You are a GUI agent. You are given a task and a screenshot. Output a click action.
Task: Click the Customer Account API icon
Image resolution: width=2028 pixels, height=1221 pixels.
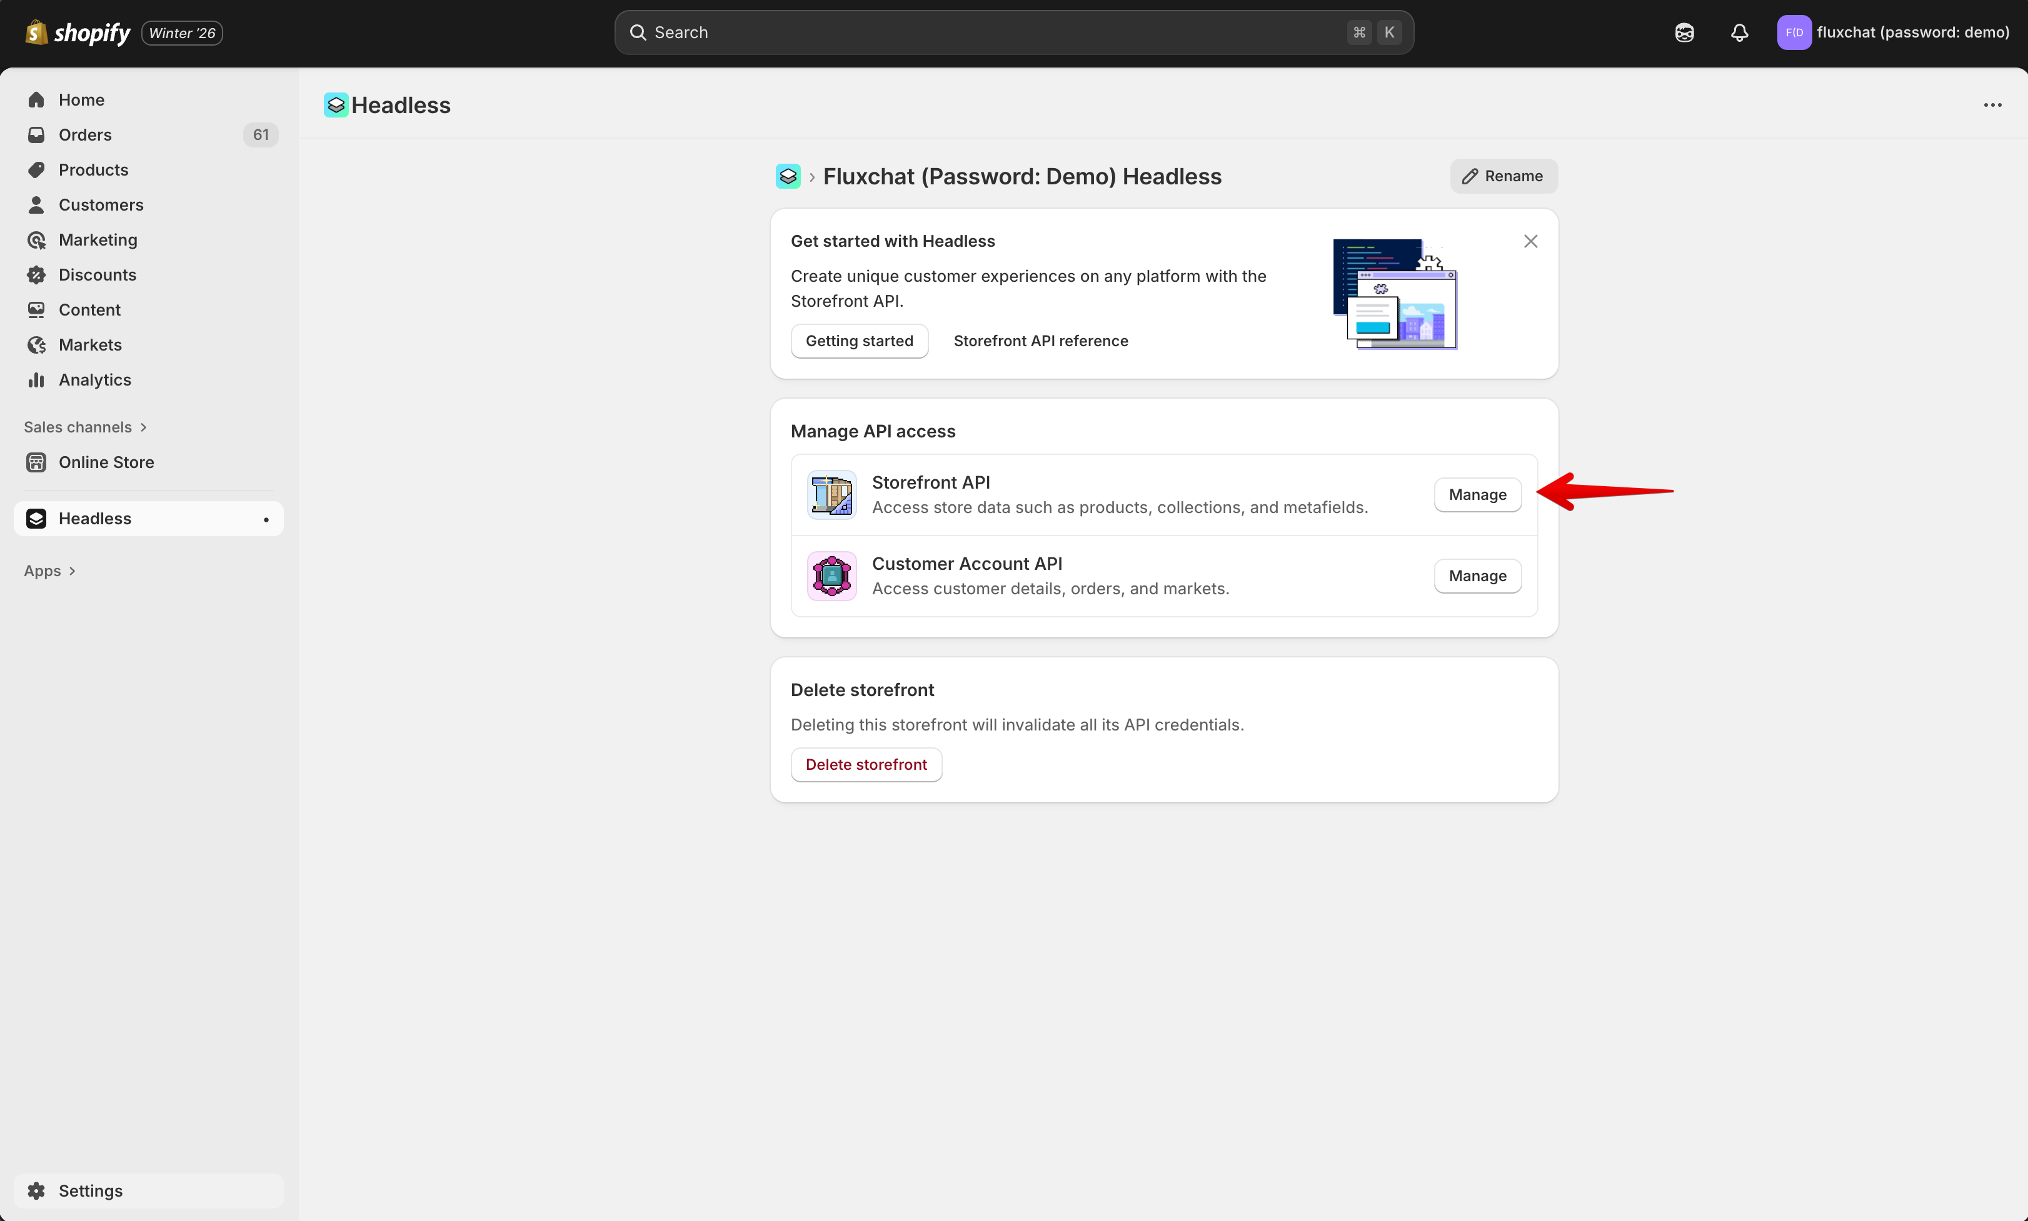coord(831,576)
